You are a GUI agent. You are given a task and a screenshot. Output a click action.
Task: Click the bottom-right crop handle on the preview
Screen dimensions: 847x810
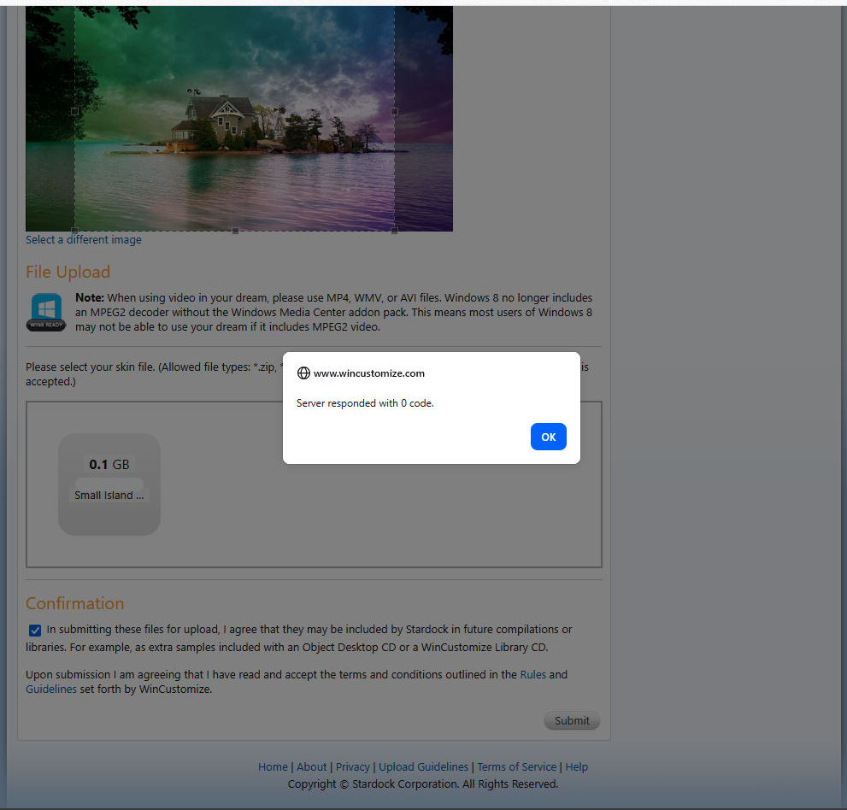pyautogui.click(x=394, y=231)
